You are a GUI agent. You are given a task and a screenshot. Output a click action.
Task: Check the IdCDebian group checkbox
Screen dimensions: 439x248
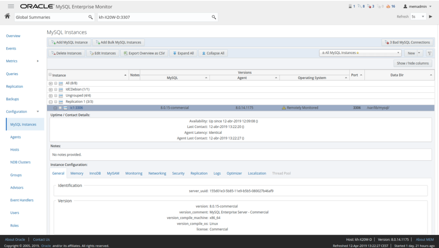pos(56,89)
